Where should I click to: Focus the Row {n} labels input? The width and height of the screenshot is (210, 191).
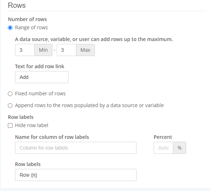tap(76, 175)
